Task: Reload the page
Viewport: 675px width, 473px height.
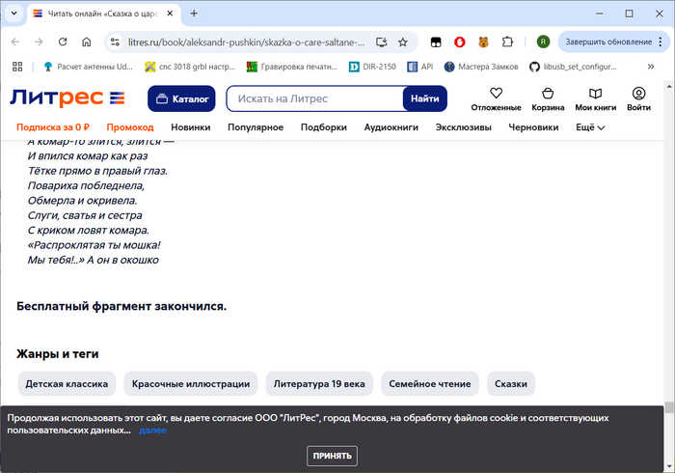Action: click(63, 42)
